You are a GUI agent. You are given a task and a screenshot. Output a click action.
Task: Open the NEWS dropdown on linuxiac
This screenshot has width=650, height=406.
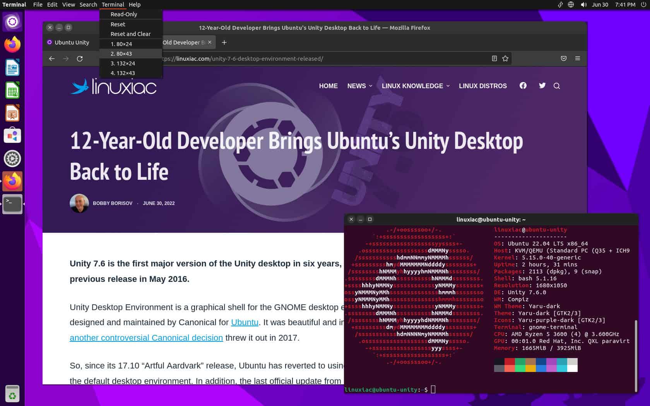click(359, 86)
